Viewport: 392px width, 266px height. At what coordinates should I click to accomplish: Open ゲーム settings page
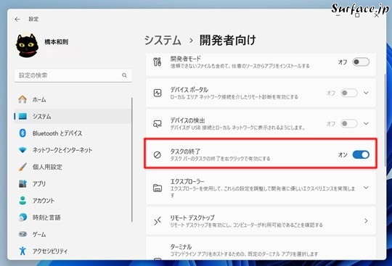coord(73,234)
